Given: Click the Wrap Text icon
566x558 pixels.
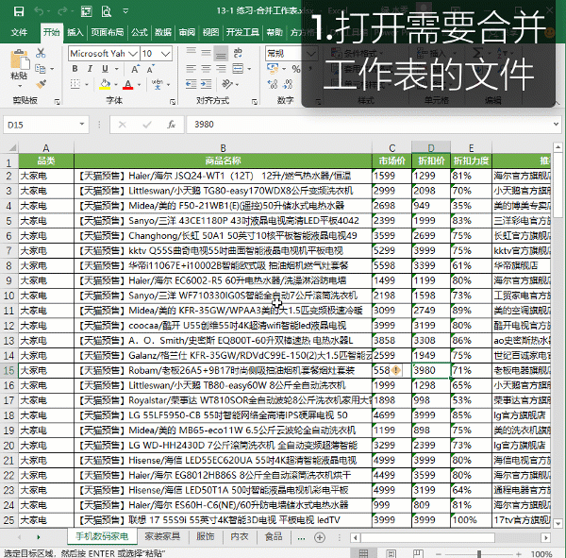Looking at the screenshot, I should click(x=238, y=53).
